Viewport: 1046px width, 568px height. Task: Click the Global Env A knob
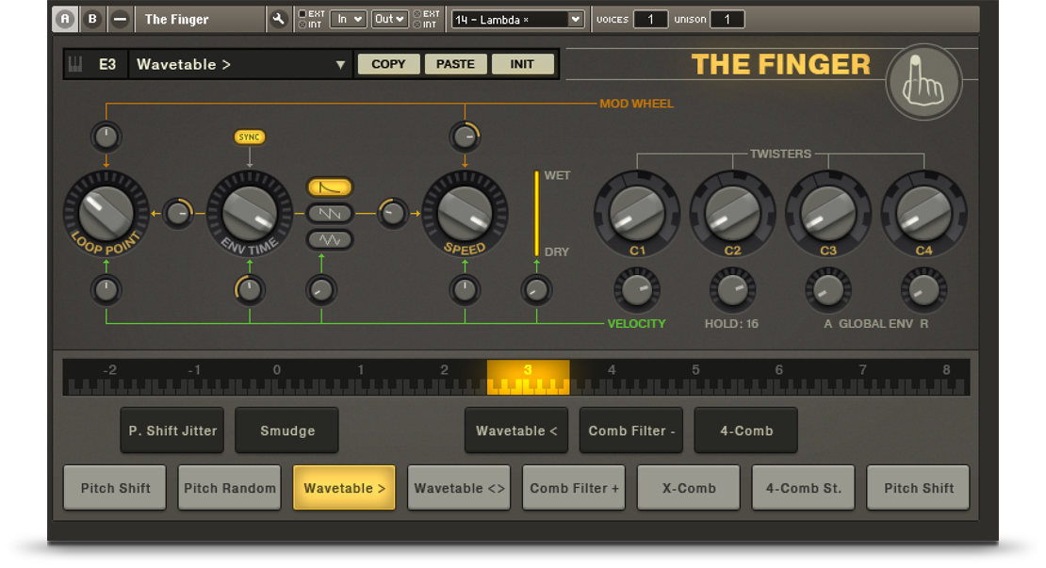[x=828, y=290]
